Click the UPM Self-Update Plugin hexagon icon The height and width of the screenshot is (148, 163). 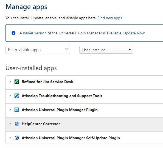17,138
